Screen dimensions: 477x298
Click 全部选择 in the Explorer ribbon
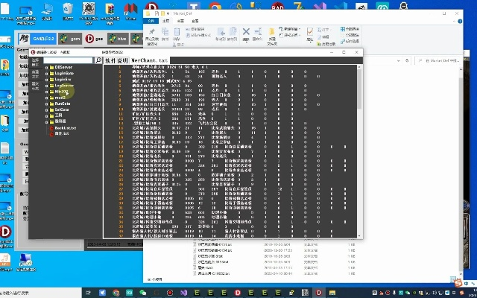click(353, 28)
